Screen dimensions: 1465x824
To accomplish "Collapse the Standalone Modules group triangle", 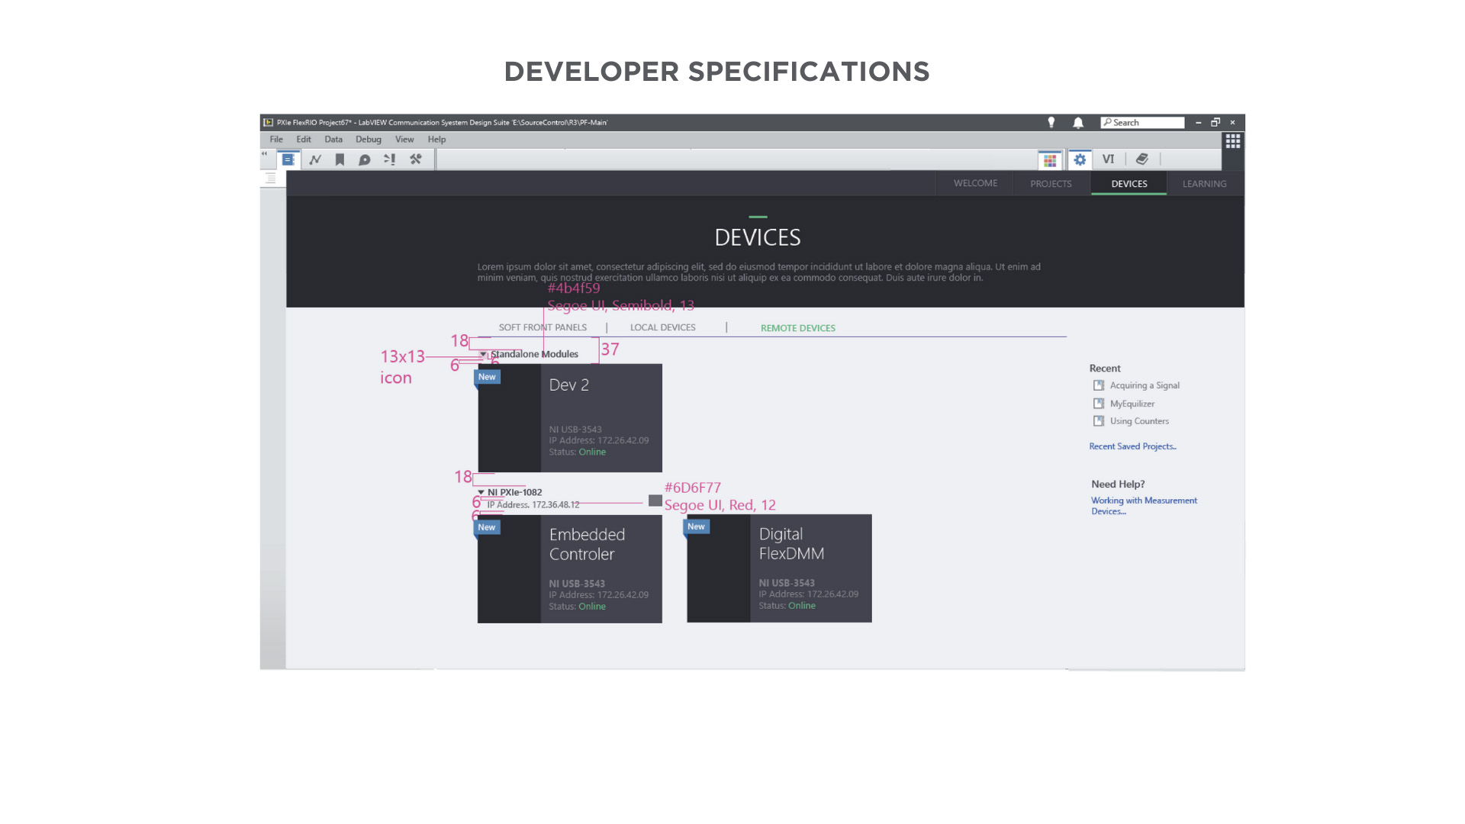I will (482, 354).
